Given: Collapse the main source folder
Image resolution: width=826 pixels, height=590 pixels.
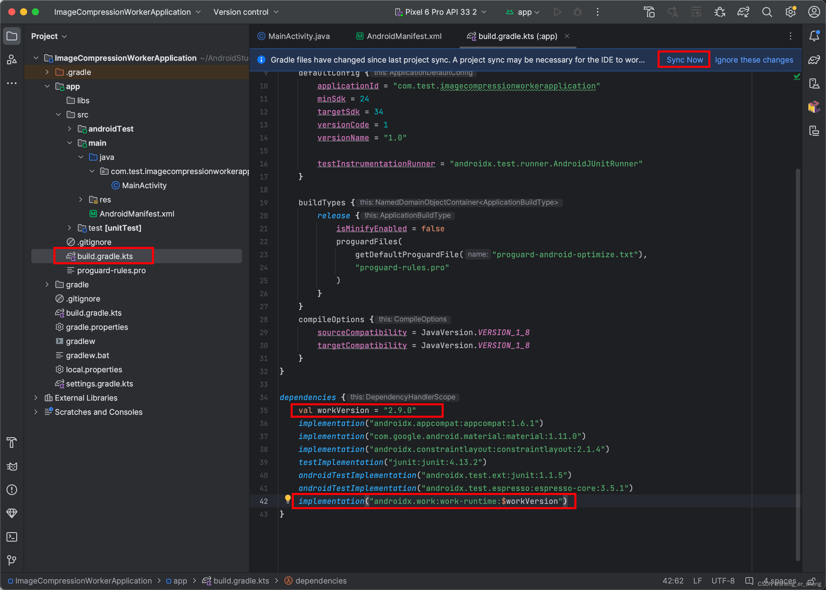Looking at the screenshot, I should coord(69,143).
